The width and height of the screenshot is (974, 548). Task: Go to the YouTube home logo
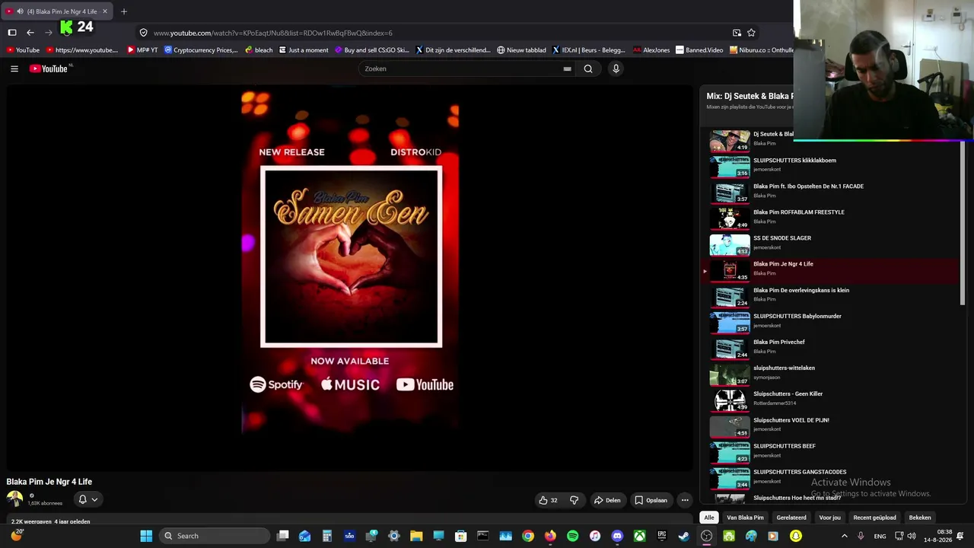pos(50,68)
